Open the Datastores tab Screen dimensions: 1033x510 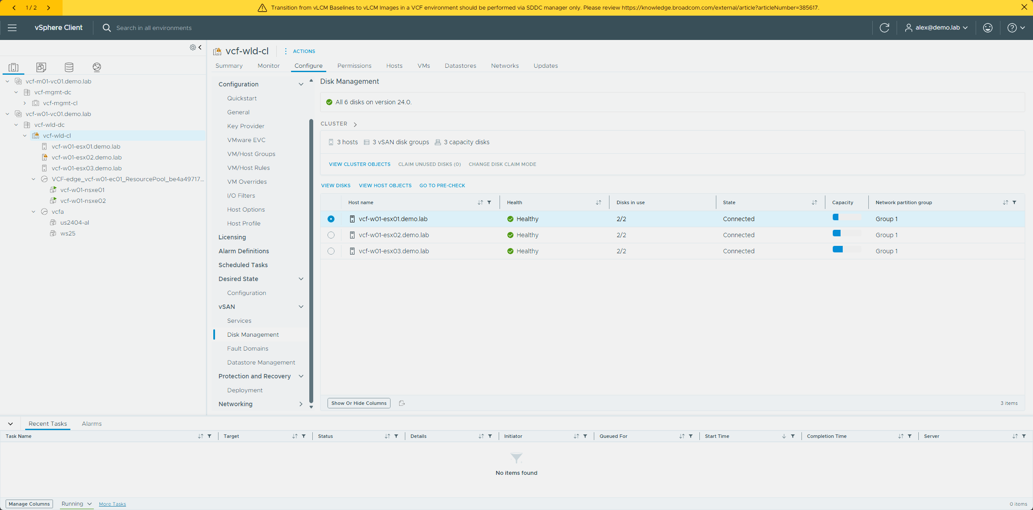pos(460,66)
